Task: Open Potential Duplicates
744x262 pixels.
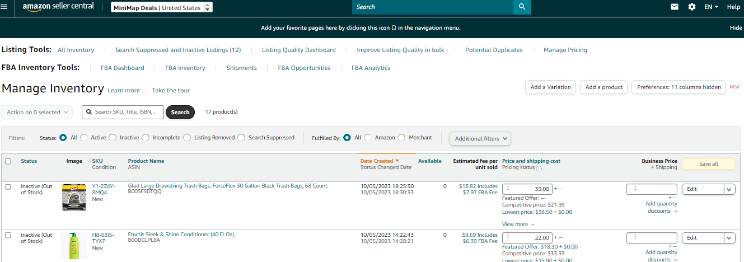Action: [494, 50]
